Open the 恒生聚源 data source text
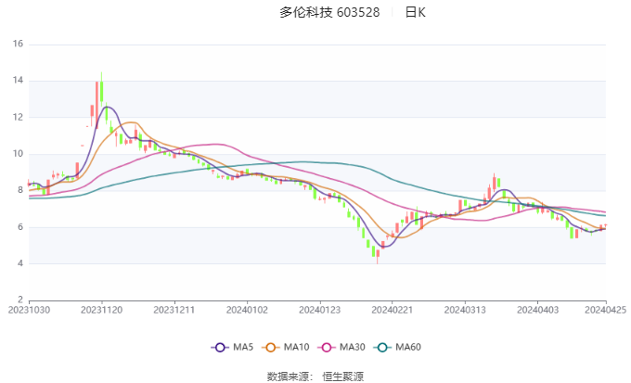Screen dimensions: 631x383 342,377
